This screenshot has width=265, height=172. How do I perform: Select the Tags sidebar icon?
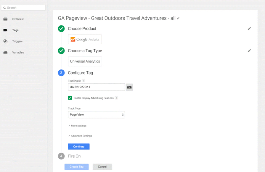point(5,30)
